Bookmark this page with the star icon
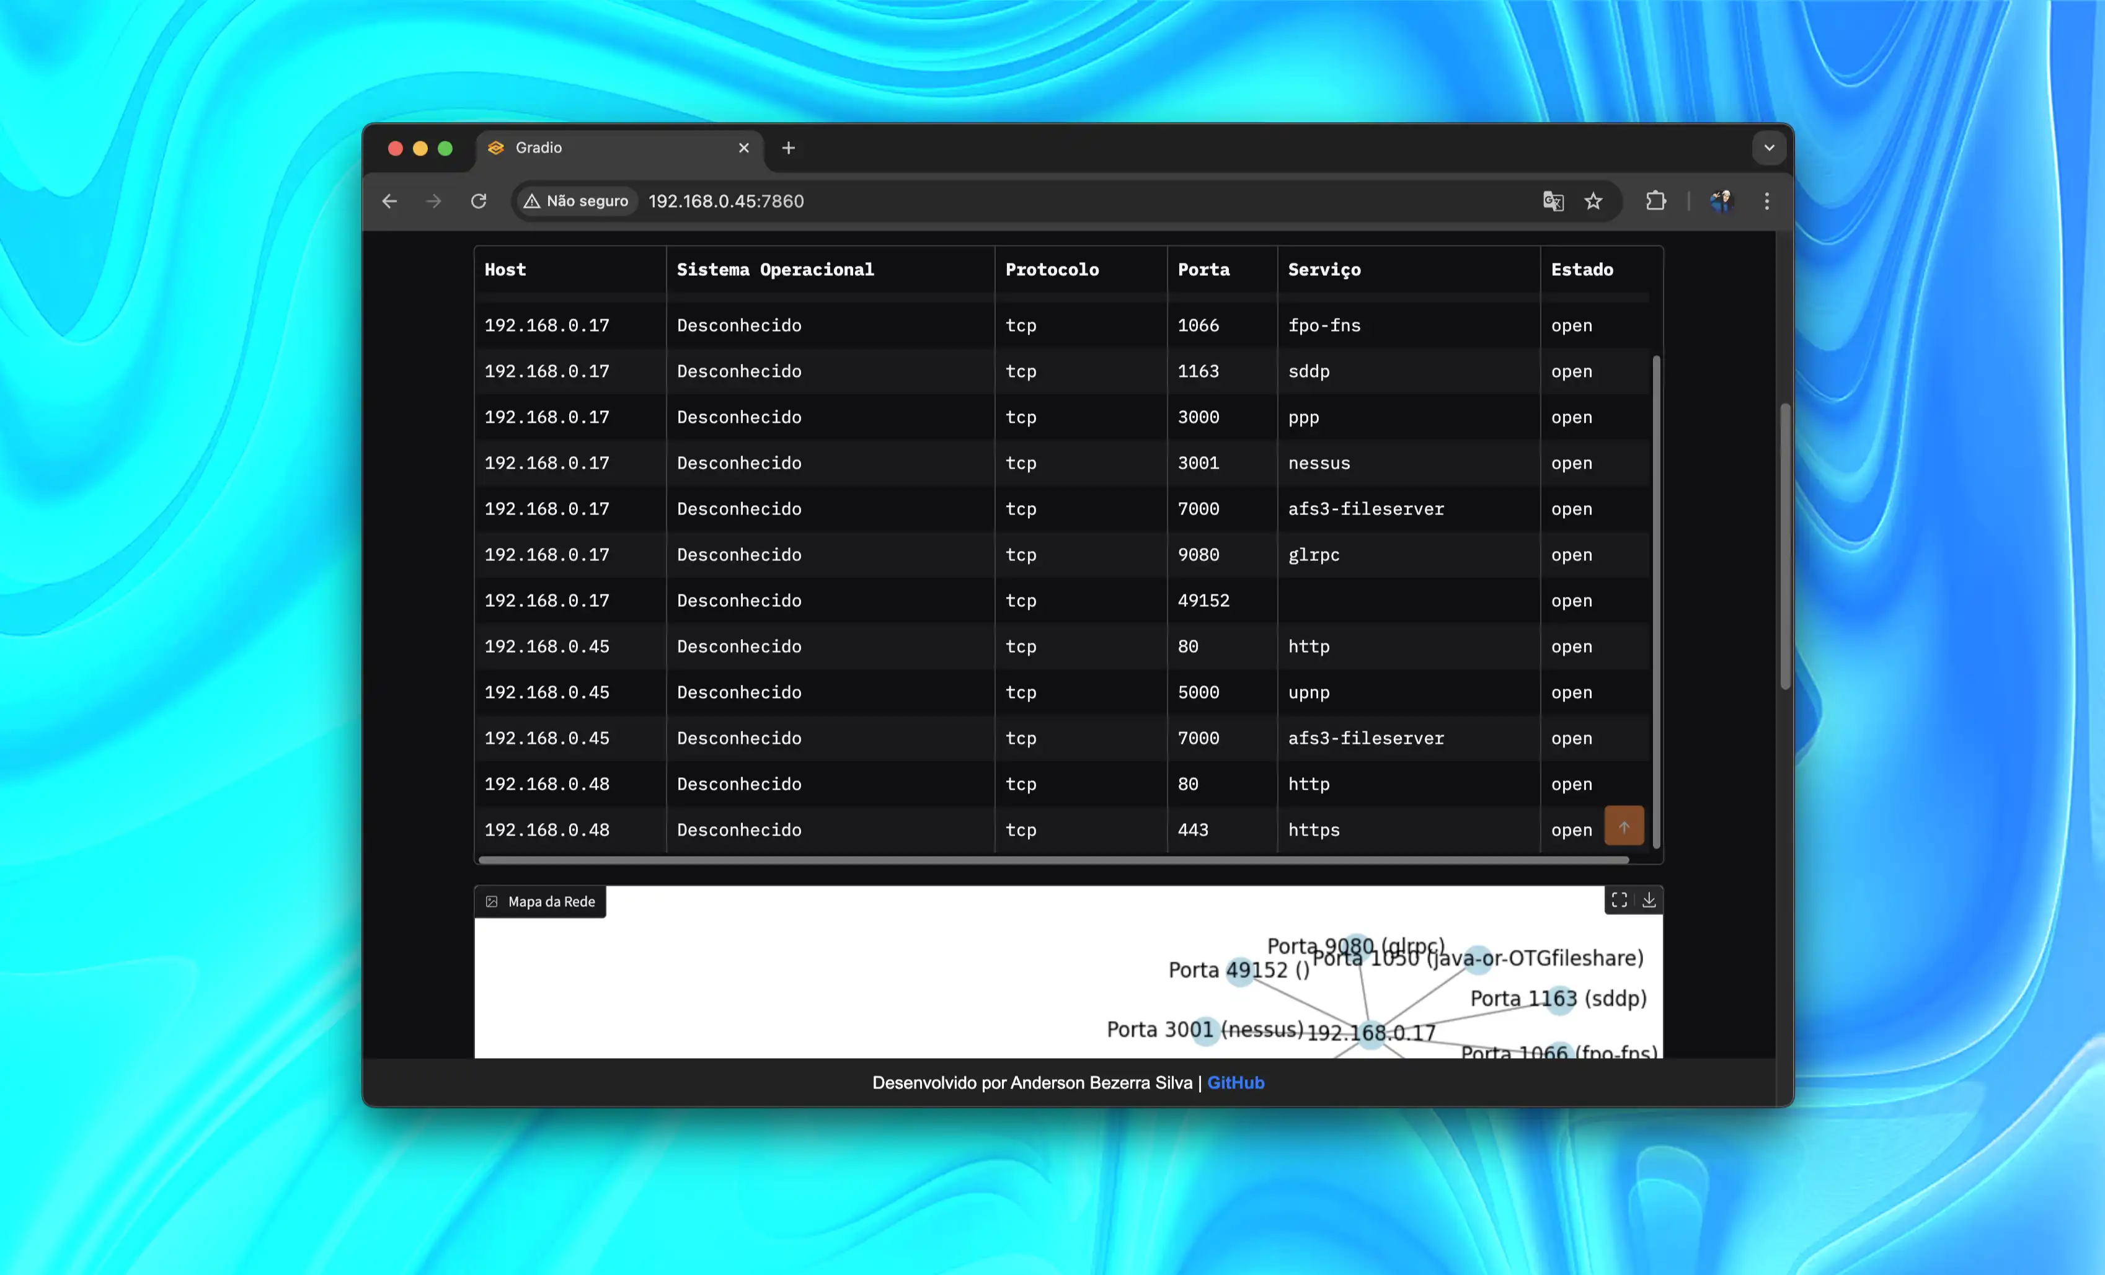This screenshot has width=2105, height=1275. click(x=1593, y=201)
